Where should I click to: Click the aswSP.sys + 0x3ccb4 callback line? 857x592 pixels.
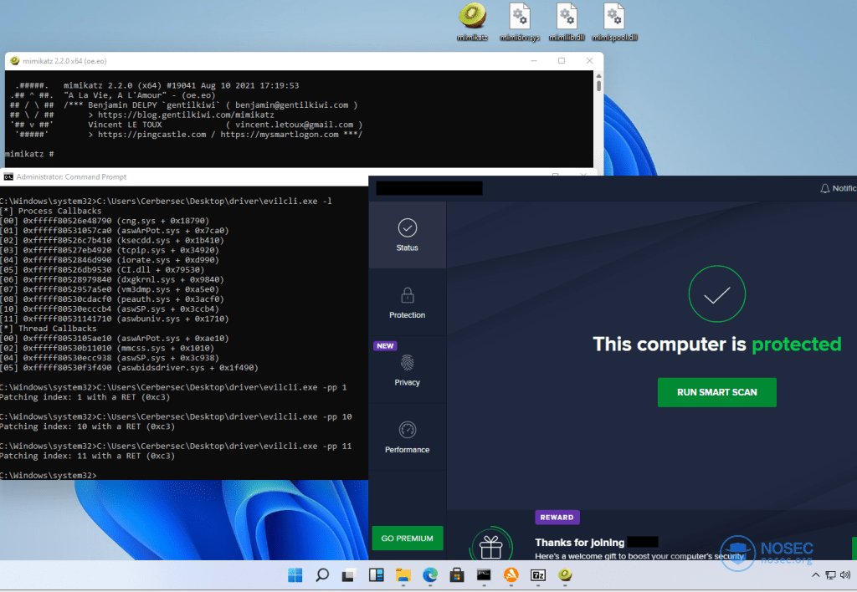click(x=110, y=309)
